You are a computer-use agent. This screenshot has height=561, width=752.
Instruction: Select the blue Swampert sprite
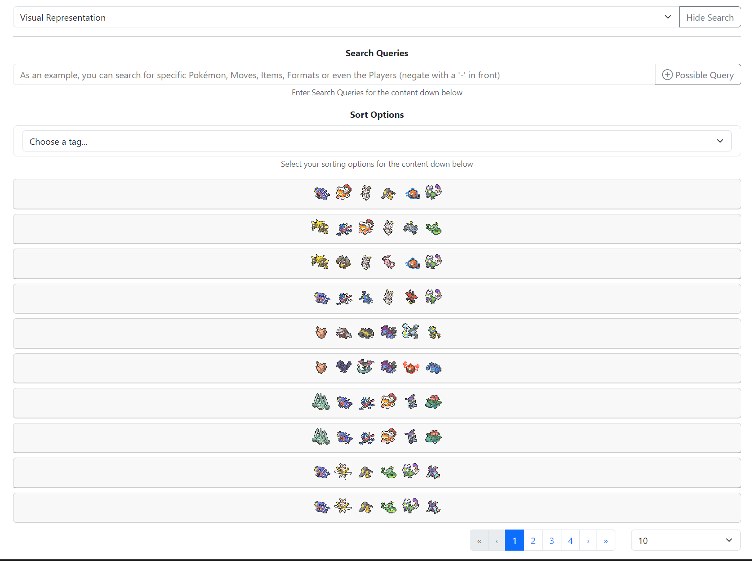pyautogui.click(x=433, y=367)
